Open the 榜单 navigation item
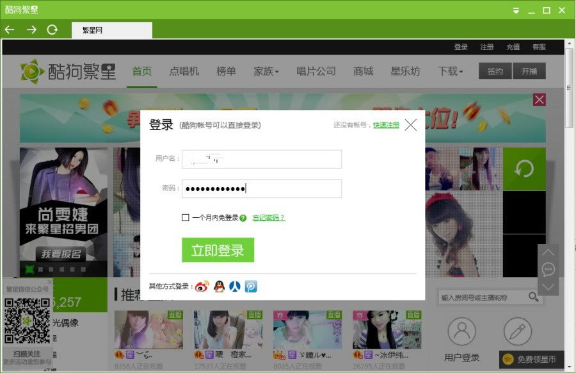 pos(226,71)
